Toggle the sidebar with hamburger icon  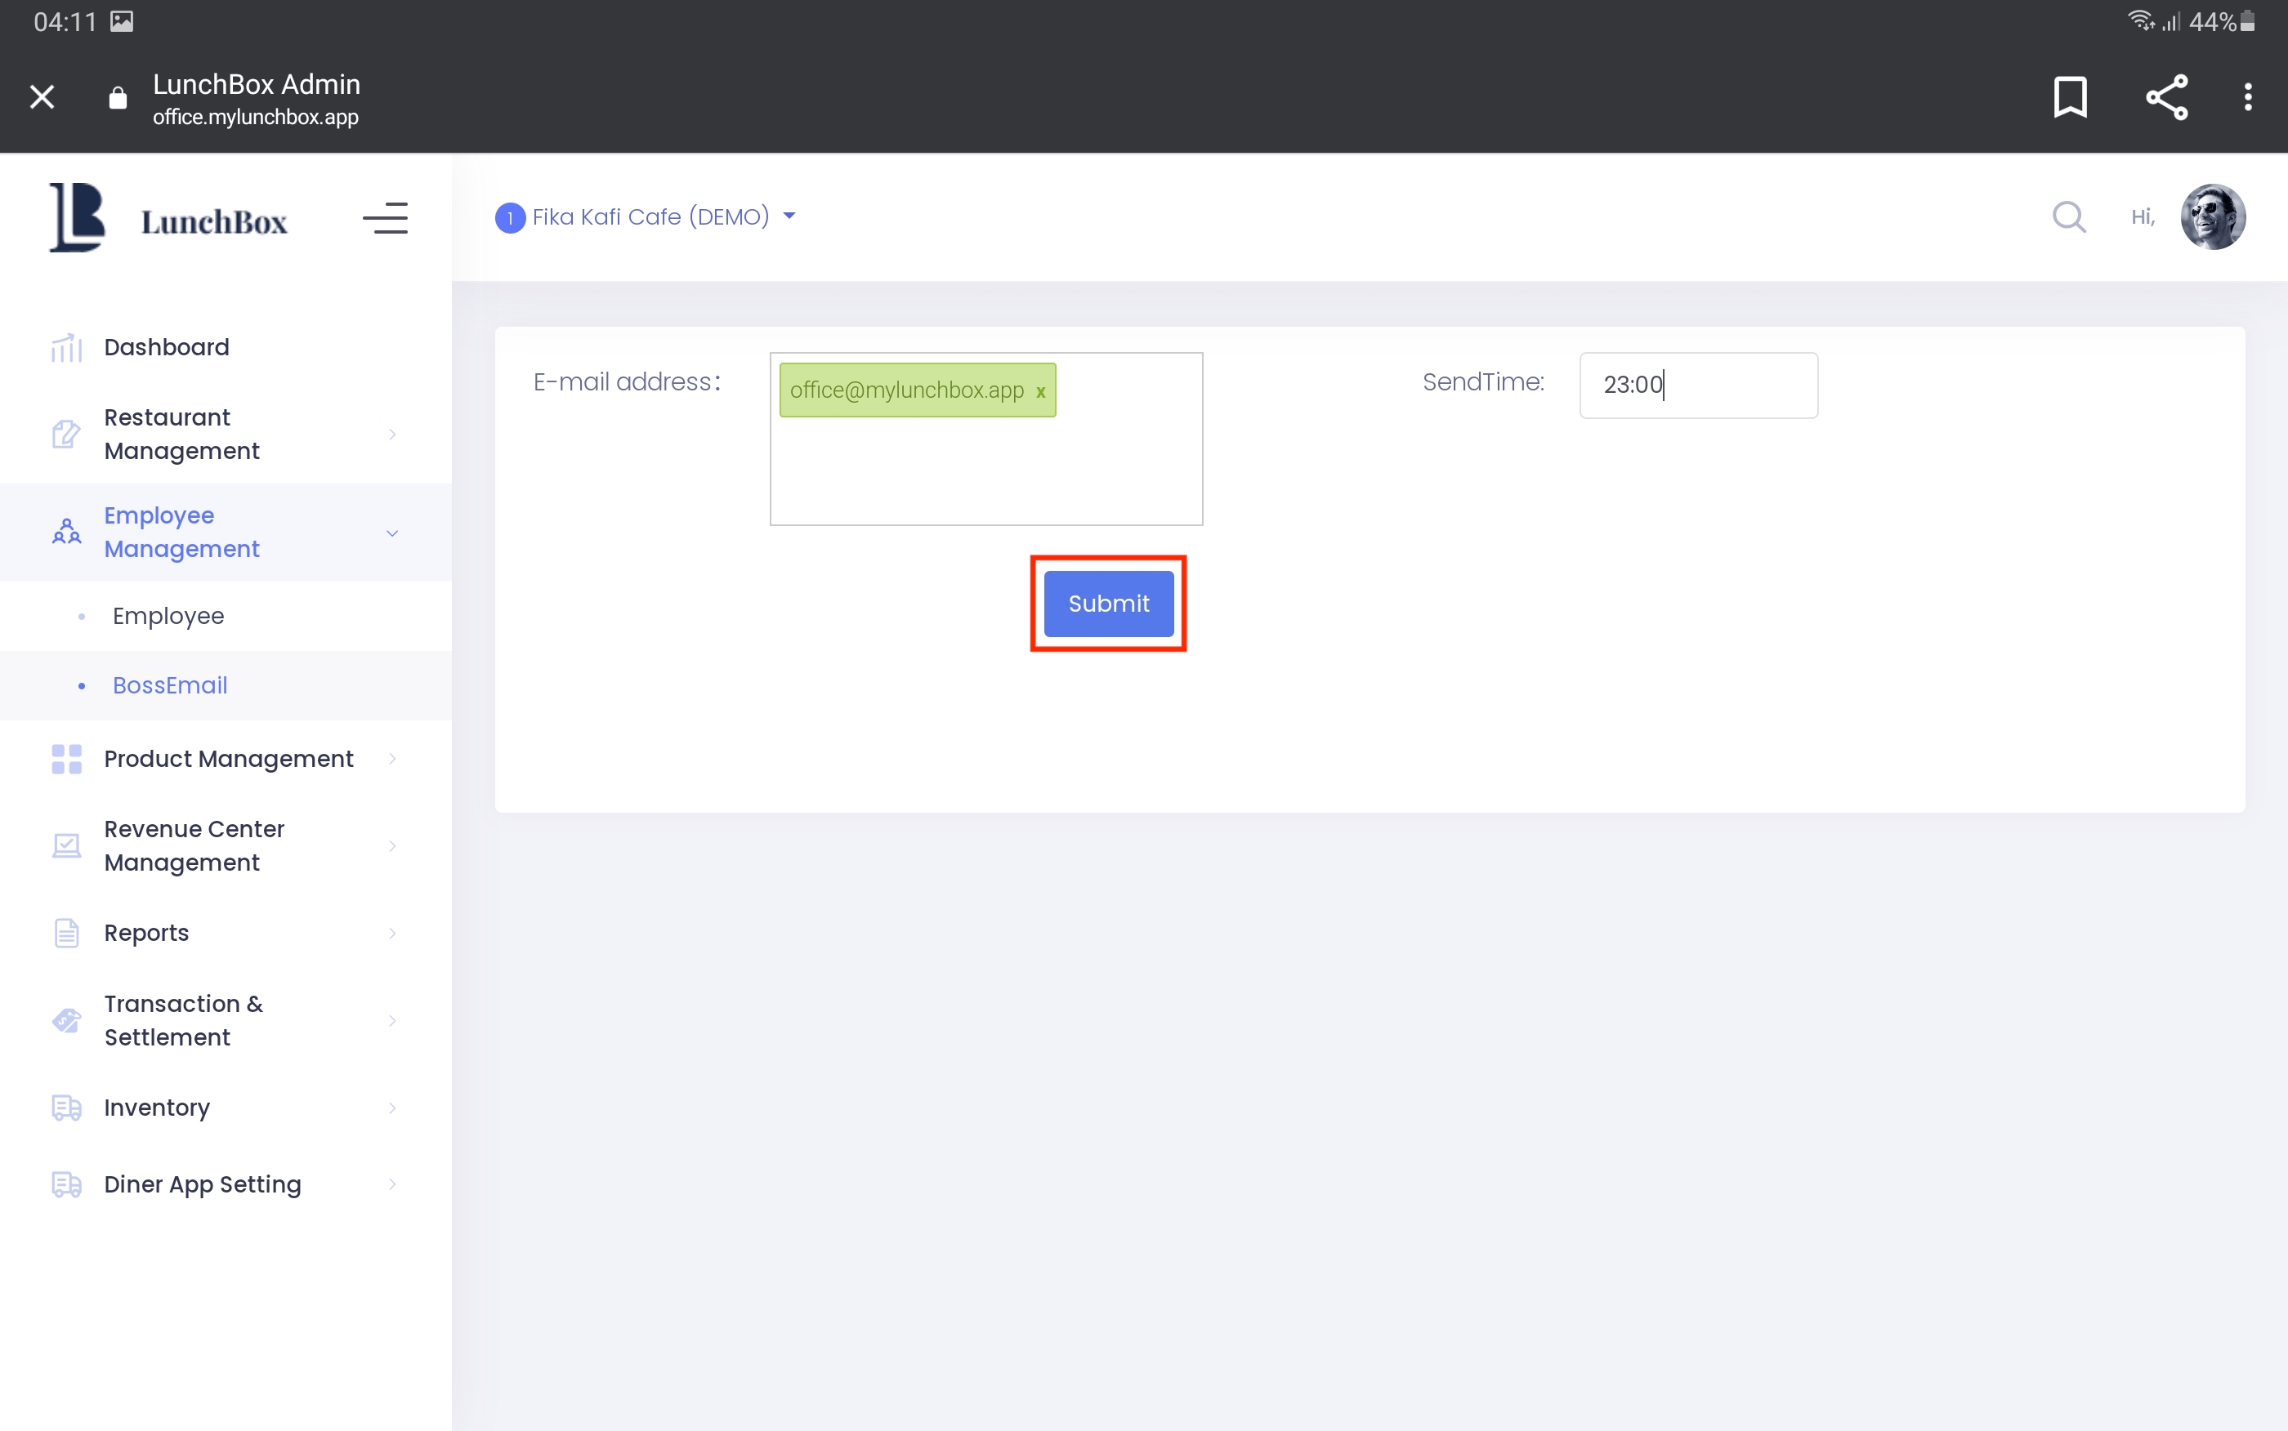click(385, 219)
